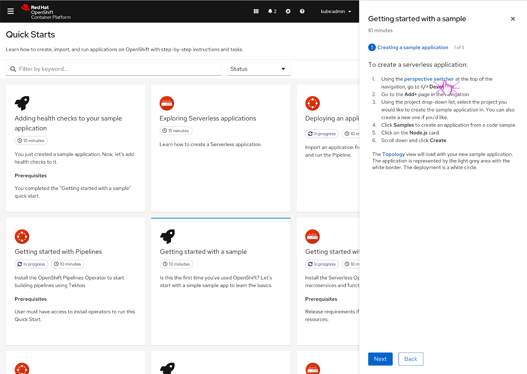The image size is (527, 374).
Task: Click the Next button
Action: pyautogui.click(x=380, y=359)
